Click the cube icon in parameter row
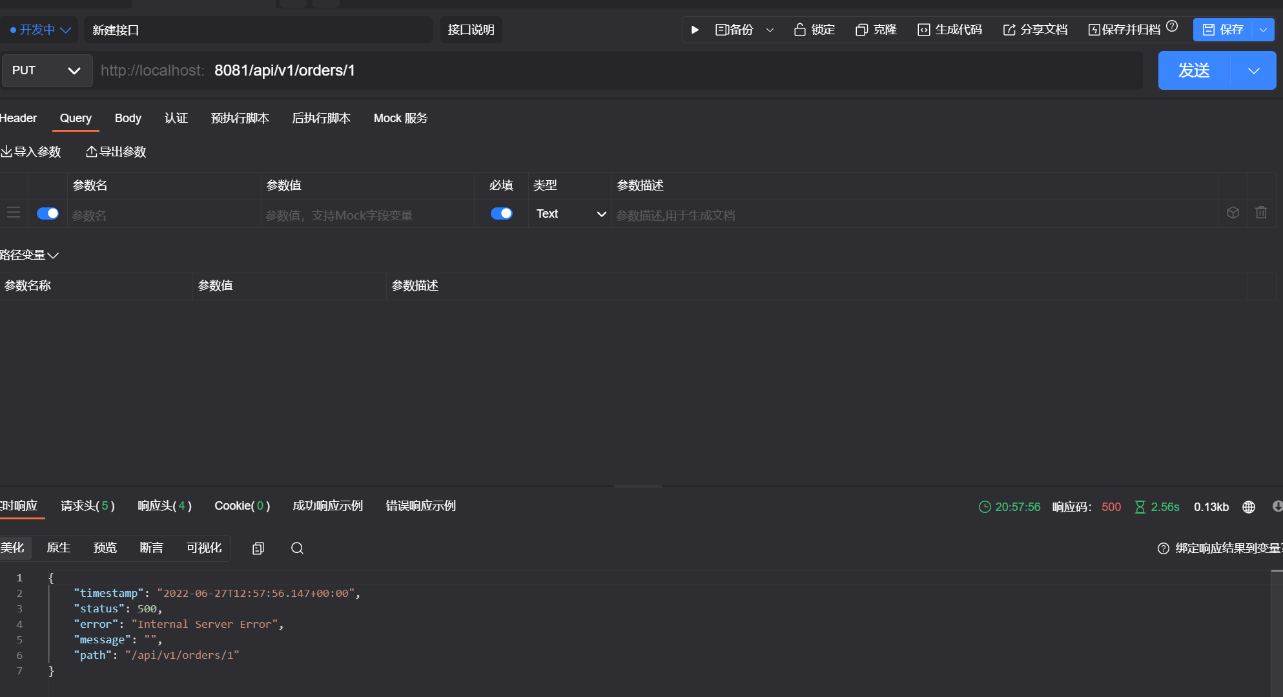1283x697 pixels. 1233,213
